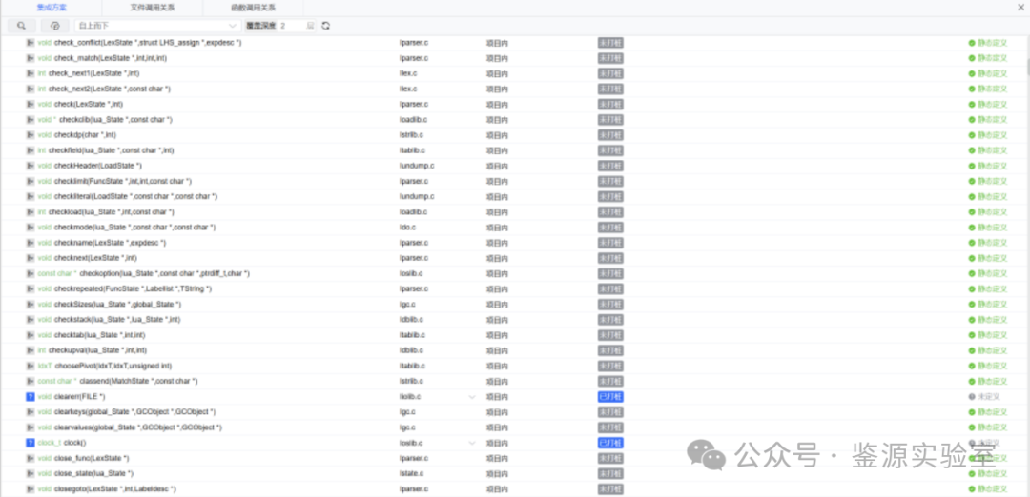Click the function icon before checkstack

(x=31, y=319)
